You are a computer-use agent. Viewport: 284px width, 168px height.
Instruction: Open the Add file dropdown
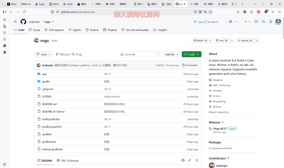click(x=172, y=54)
